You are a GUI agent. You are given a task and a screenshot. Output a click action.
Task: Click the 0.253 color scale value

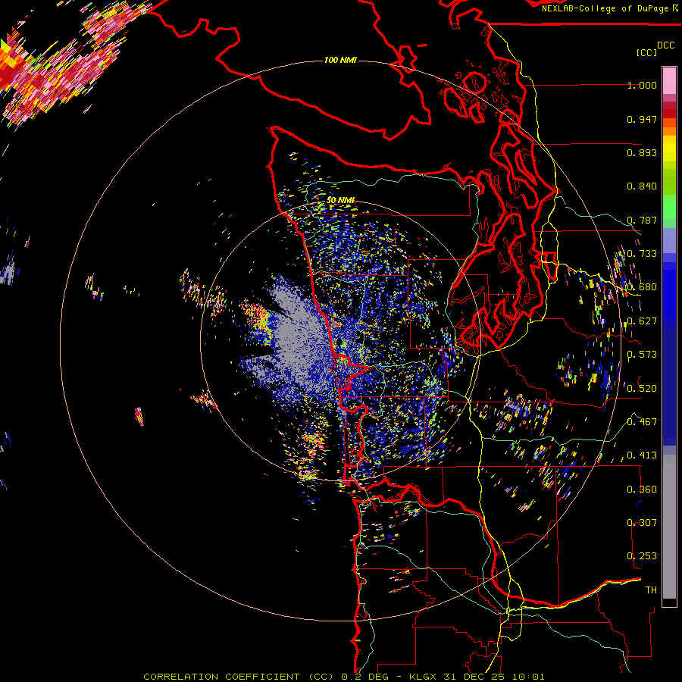point(642,556)
